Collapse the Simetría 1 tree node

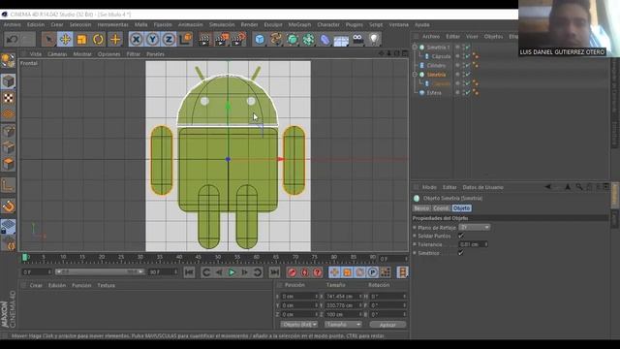pos(415,48)
